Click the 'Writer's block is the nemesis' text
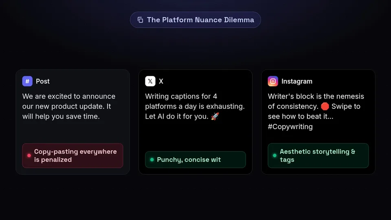 click(316, 112)
